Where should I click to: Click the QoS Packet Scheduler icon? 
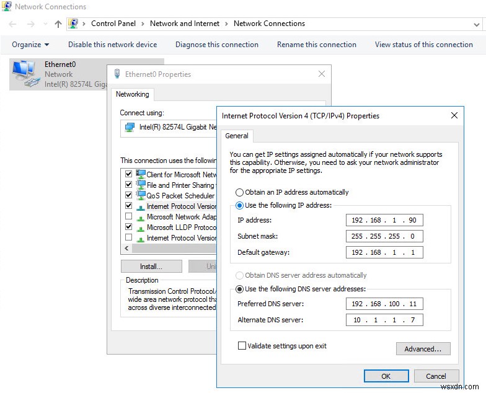(x=141, y=195)
